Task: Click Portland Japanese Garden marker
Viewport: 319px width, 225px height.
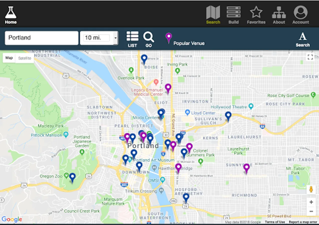Action: point(82,152)
